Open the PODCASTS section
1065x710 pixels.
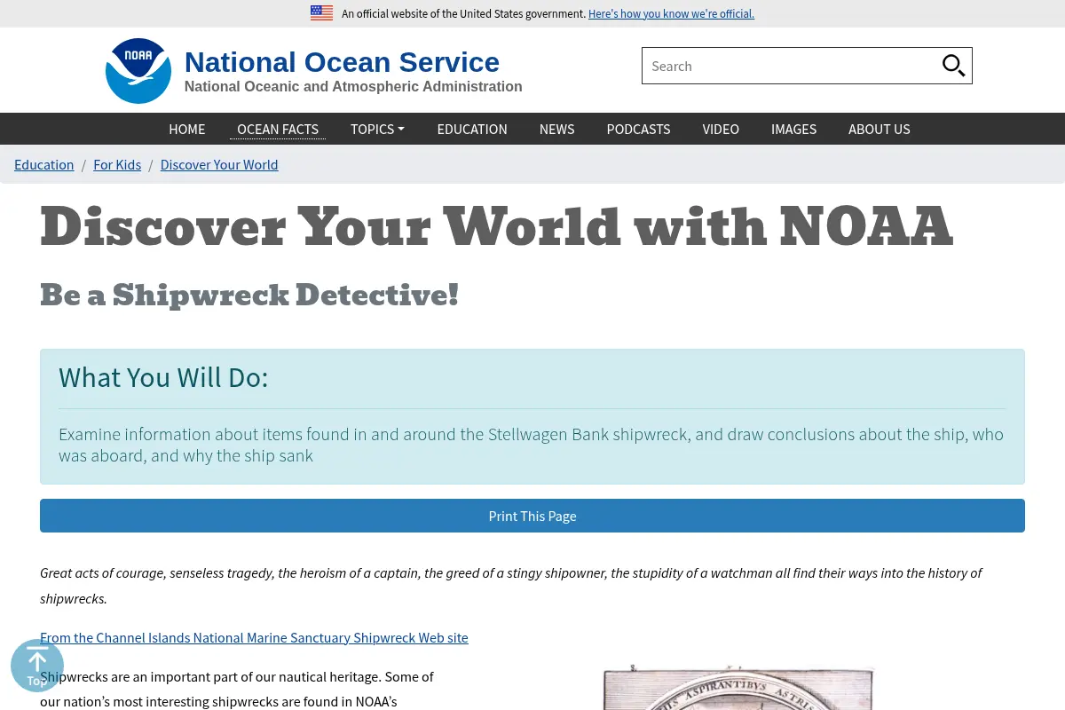click(x=638, y=129)
